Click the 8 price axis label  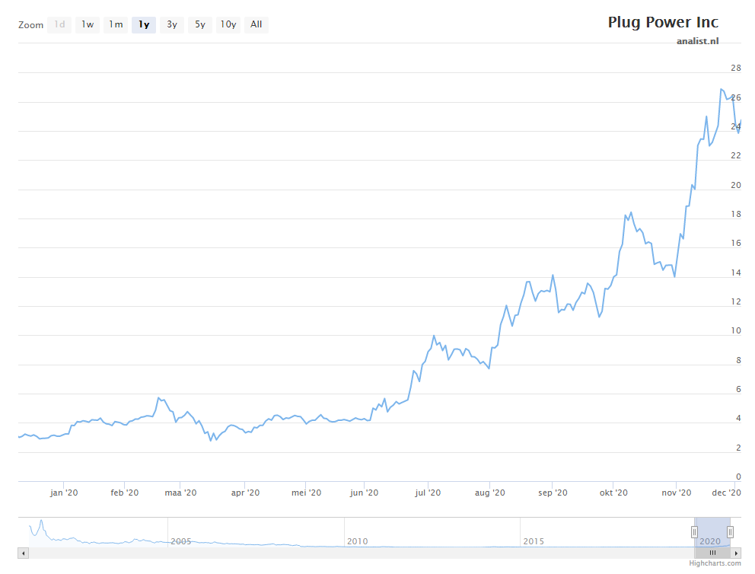coord(738,360)
